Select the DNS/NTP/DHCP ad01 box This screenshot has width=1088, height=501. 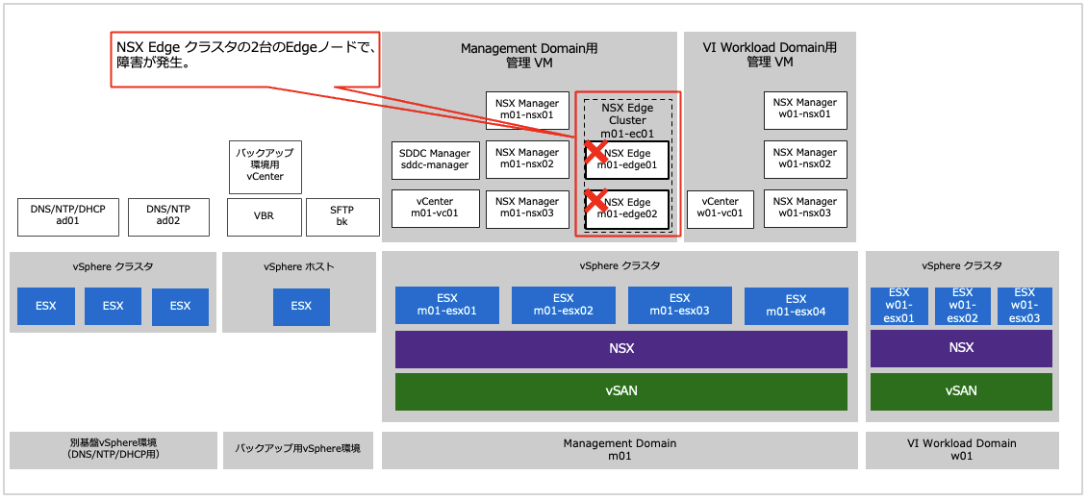[68, 217]
